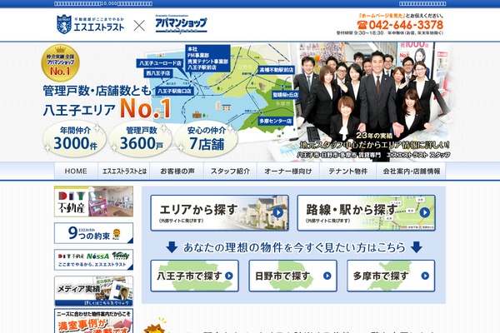Image resolution: width=500 pixels, height=333 pixels.
Task: Open the テナント物件 menu item
Action: pyautogui.click(x=347, y=171)
